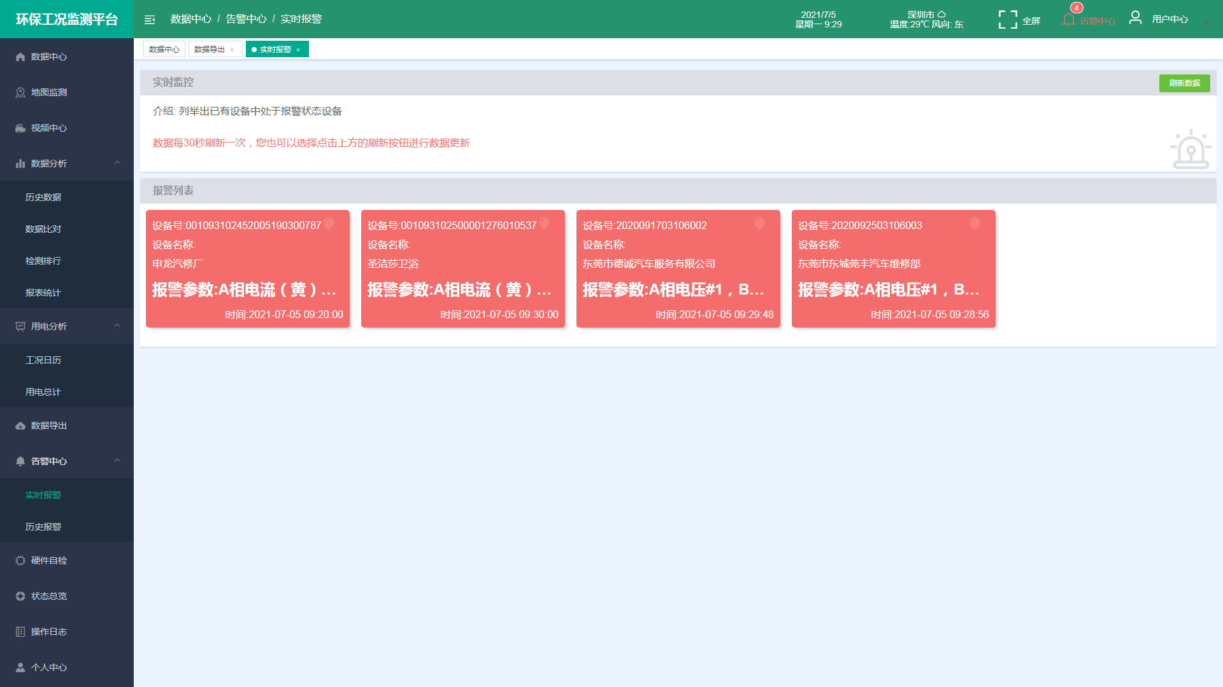
Task: Click the green 刷新数据 button
Action: [1184, 83]
